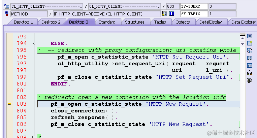Click 'close_connection' on line 804

[78, 111]
